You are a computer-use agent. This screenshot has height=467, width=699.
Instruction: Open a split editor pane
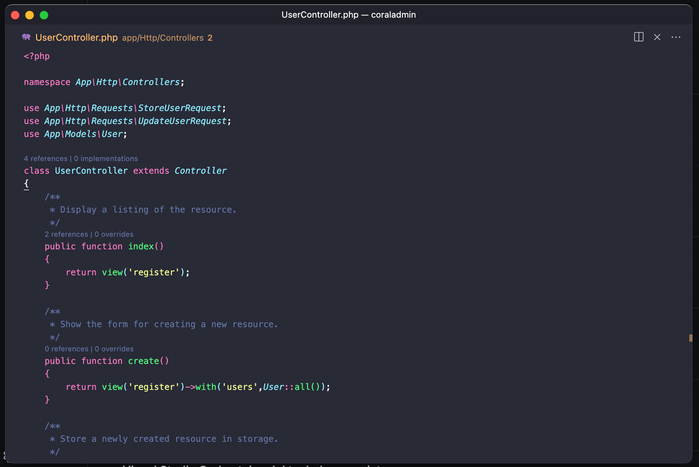point(638,37)
